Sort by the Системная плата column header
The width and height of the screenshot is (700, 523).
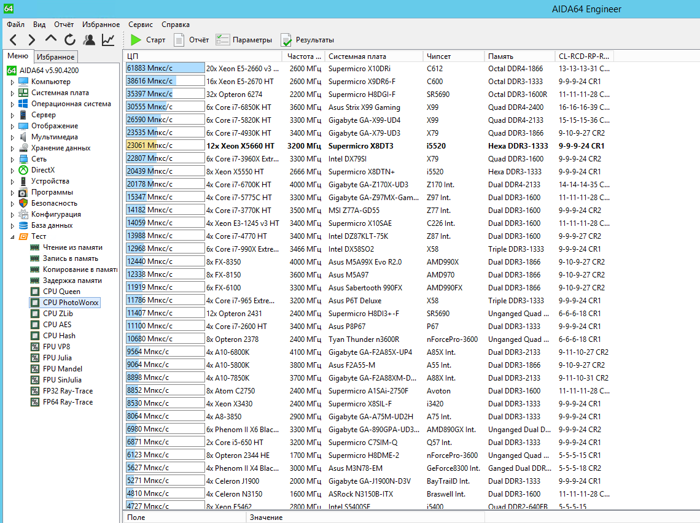pos(375,56)
